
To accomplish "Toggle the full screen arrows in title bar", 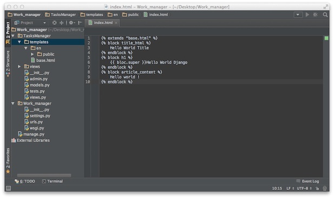I will pyautogui.click(x=326, y=7).
